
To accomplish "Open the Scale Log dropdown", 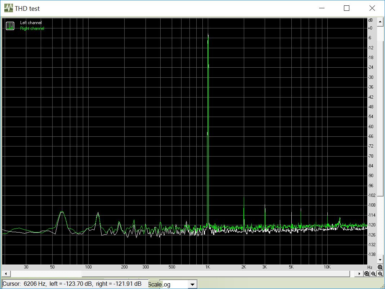I will (x=192, y=285).
